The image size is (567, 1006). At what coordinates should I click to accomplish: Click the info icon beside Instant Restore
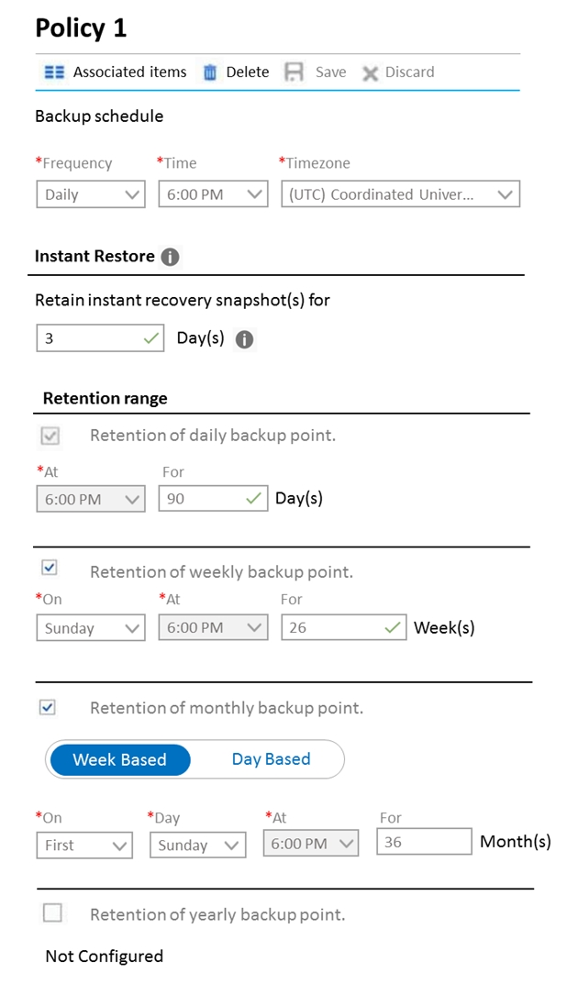(x=170, y=257)
